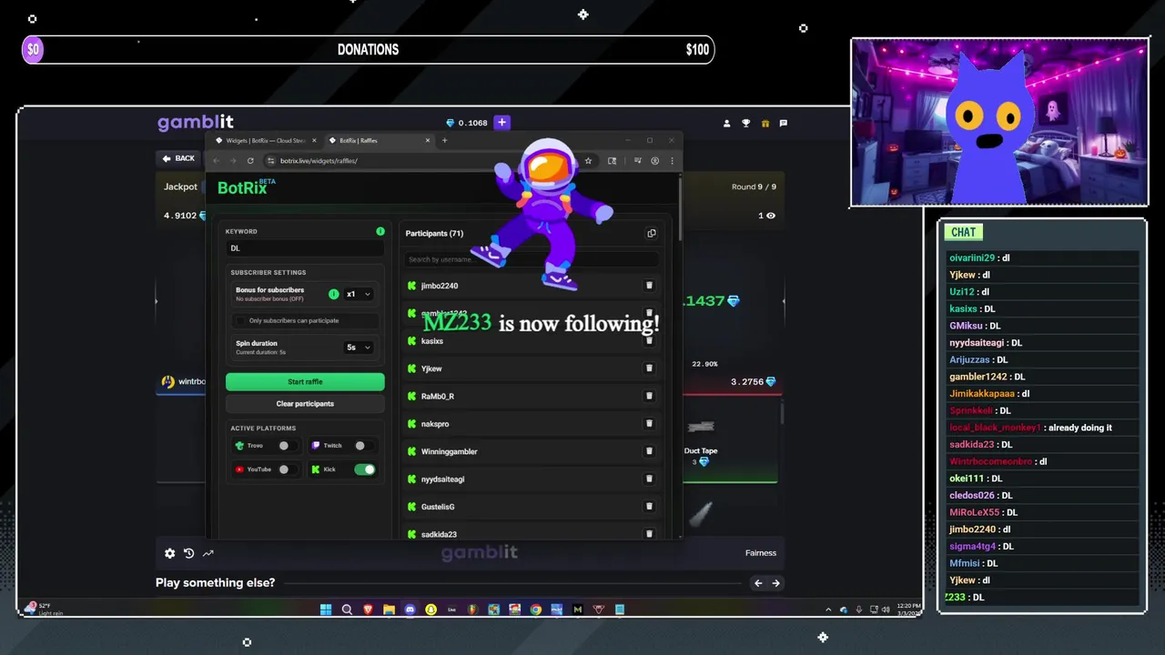The height and width of the screenshot is (655, 1165).
Task: Open Discord from the taskbar
Action: [x=410, y=610]
